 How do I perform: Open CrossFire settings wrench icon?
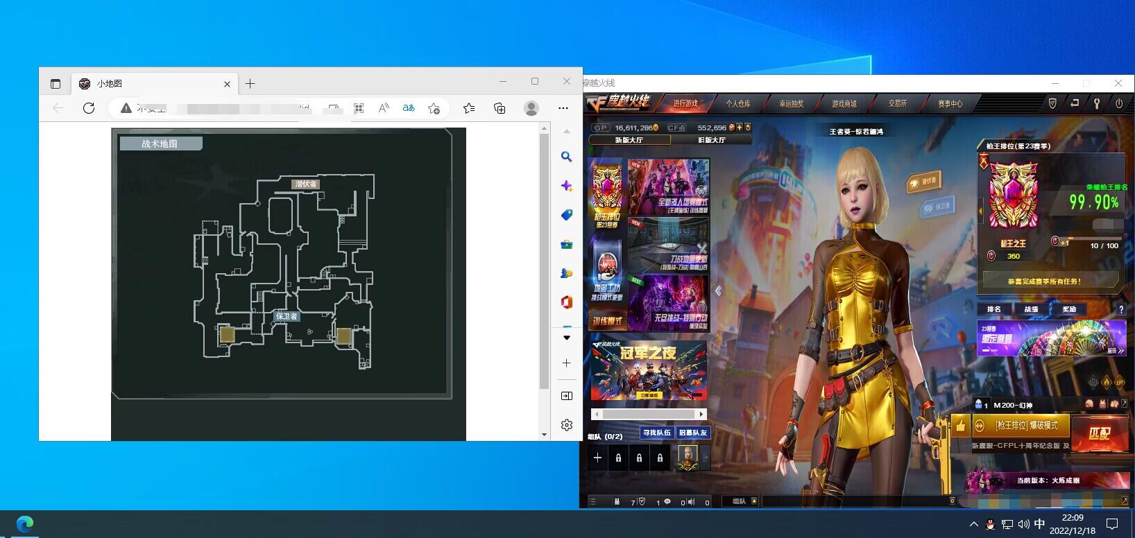tap(1097, 103)
